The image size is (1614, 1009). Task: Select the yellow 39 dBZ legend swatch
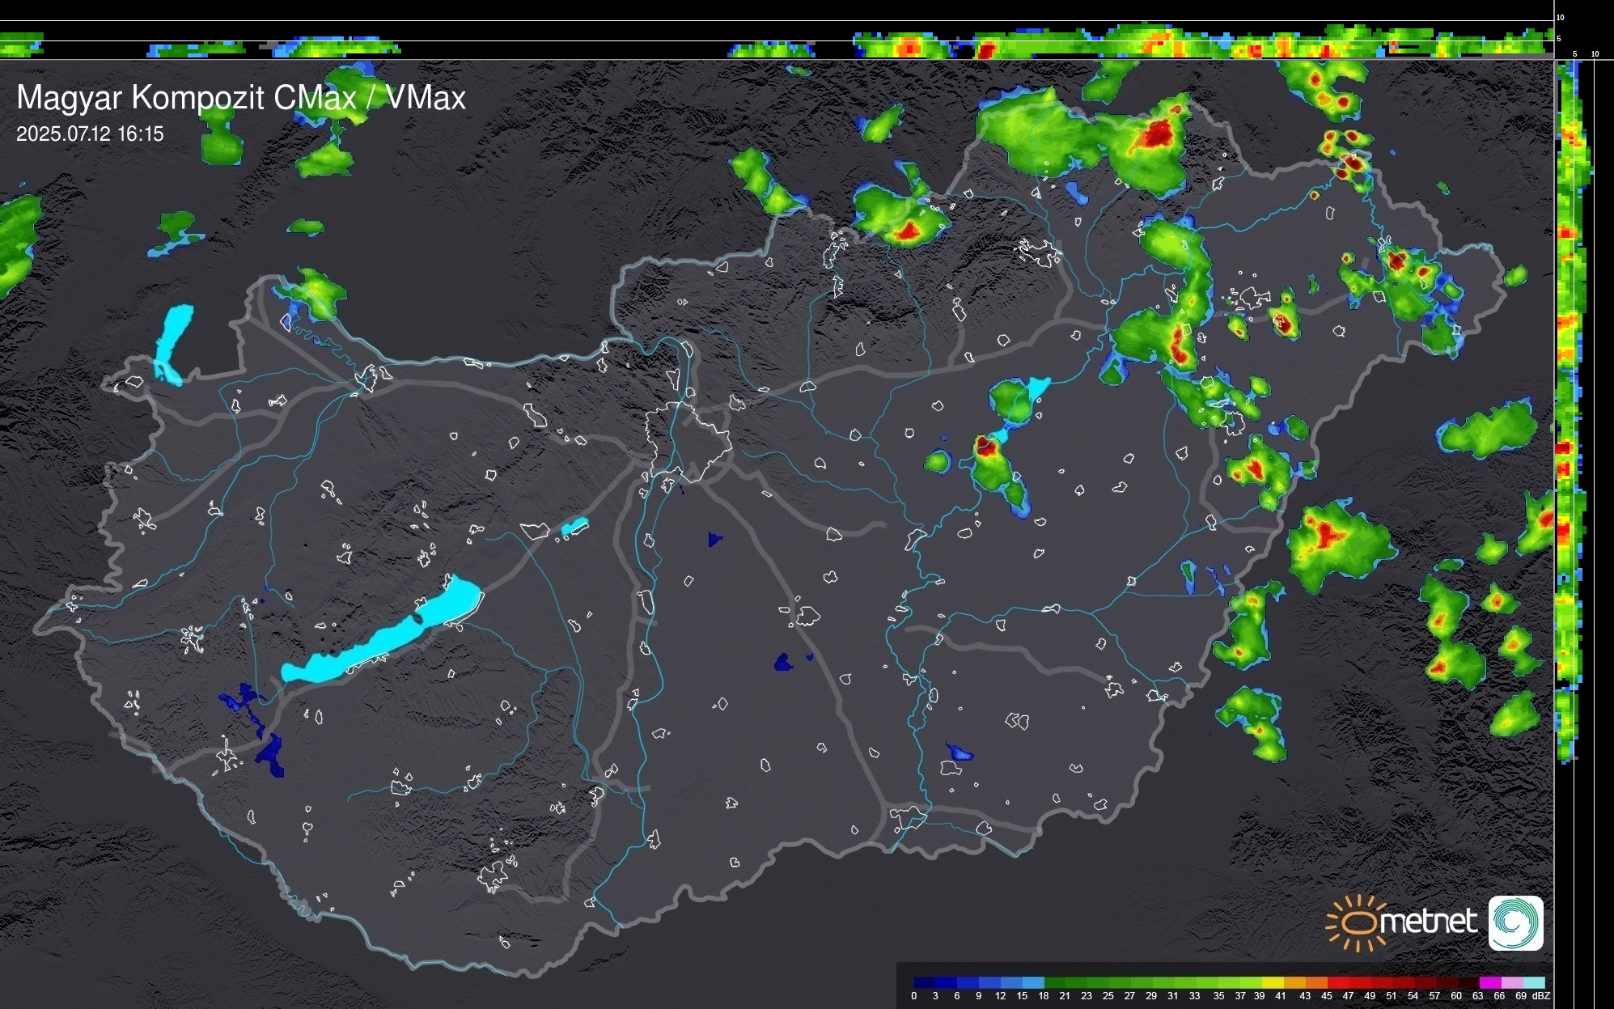pyautogui.click(x=1273, y=983)
